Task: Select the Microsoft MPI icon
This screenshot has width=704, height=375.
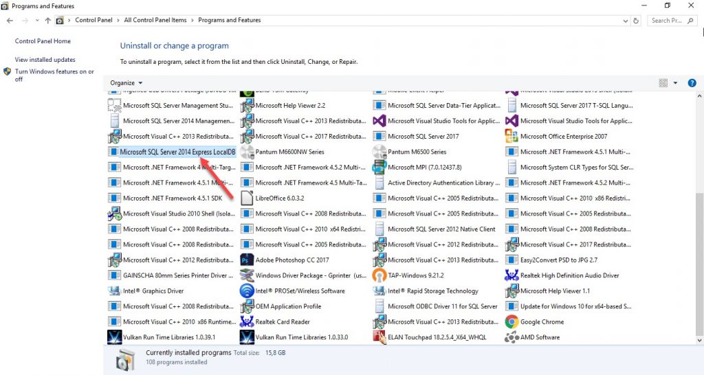Action: (379, 167)
